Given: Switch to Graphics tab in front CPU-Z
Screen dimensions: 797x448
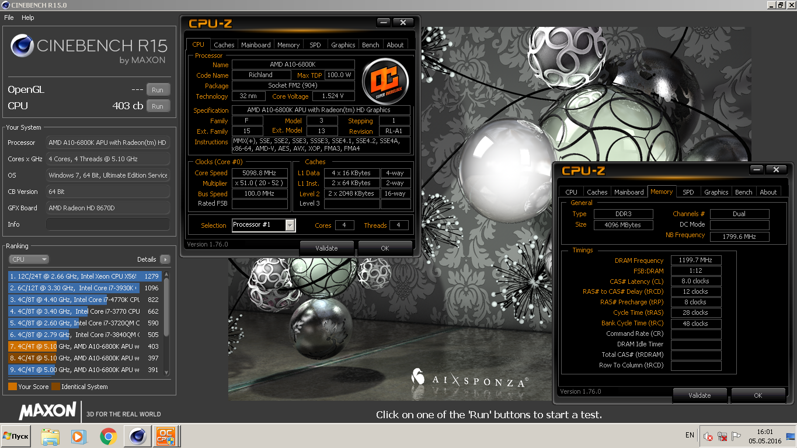Looking at the screenshot, I should click(x=343, y=45).
